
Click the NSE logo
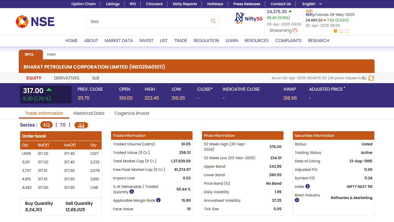click(x=35, y=22)
